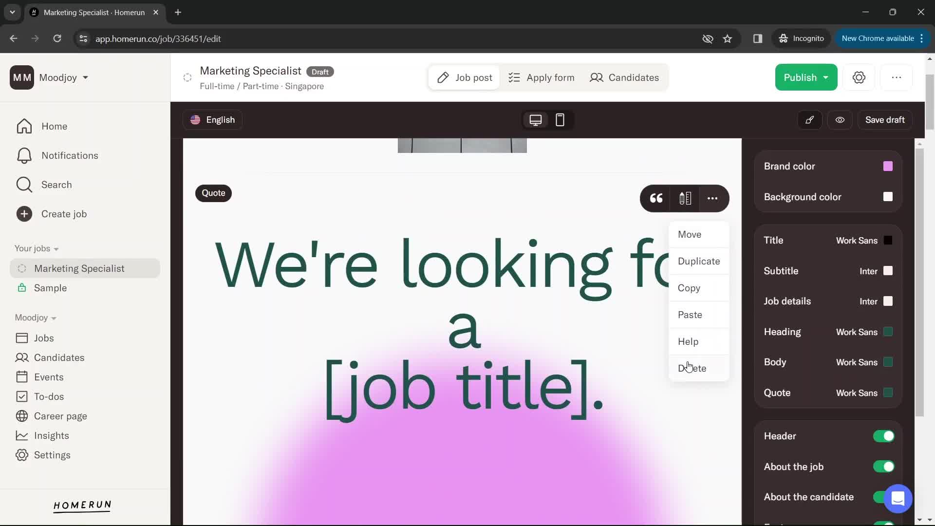Click the Publish button
The height and width of the screenshot is (526, 935).
pos(806,76)
